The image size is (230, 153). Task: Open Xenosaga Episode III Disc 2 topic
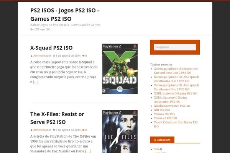click(176, 87)
